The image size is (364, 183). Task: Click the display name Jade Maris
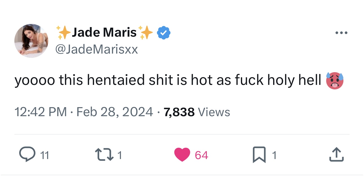[104, 33]
